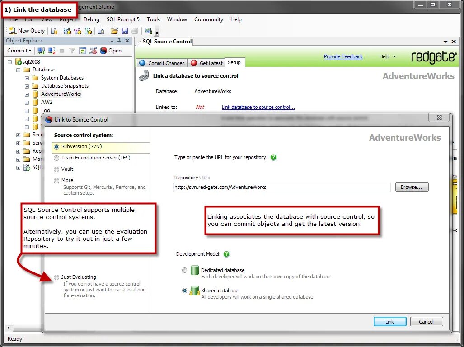464x347 pixels.
Task: Click the Dedicated database cylinder icon
Action: (x=194, y=270)
